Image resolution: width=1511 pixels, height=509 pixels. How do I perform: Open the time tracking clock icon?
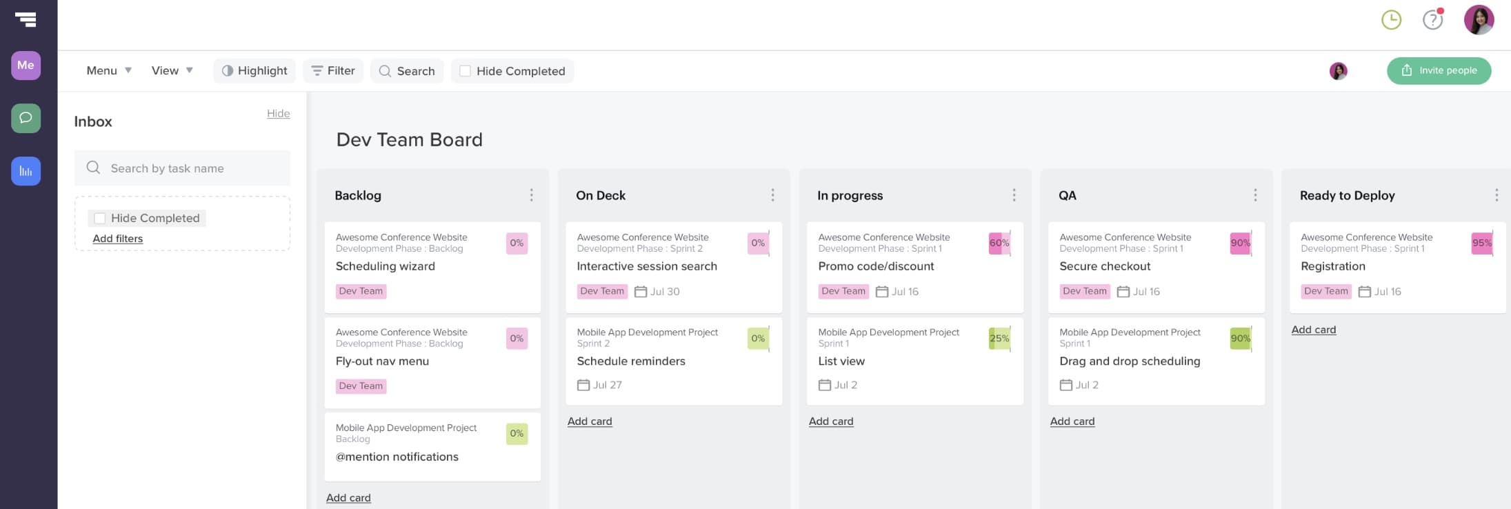[1391, 20]
